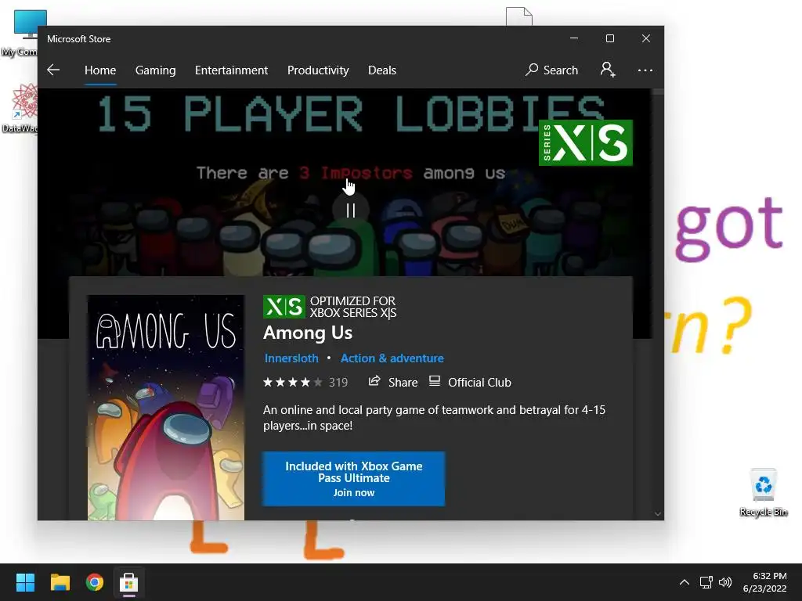Click Join now Xbox Game Pass Ultimate button

pyautogui.click(x=354, y=479)
